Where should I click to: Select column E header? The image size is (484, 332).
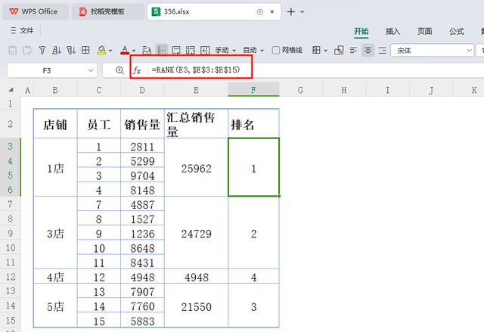196,90
